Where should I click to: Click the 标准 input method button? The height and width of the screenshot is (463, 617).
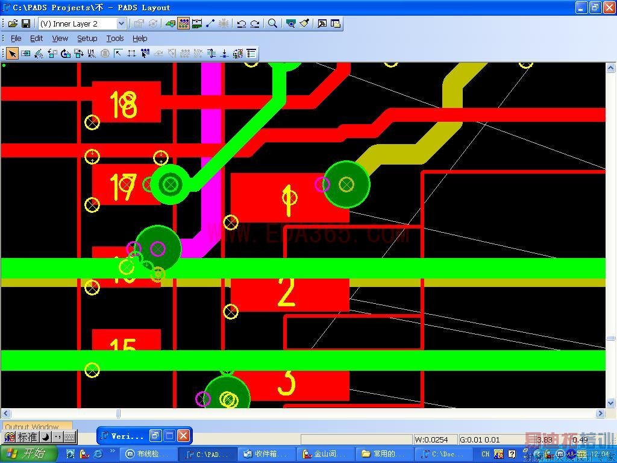28,437
